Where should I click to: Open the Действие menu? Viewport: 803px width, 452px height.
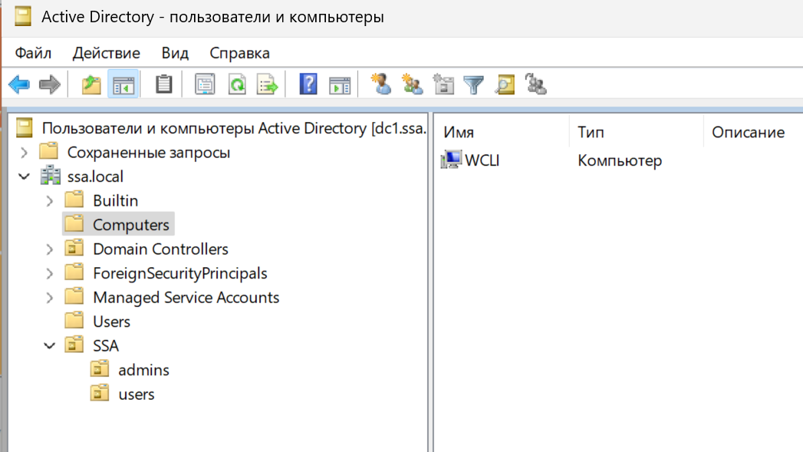tap(106, 53)
